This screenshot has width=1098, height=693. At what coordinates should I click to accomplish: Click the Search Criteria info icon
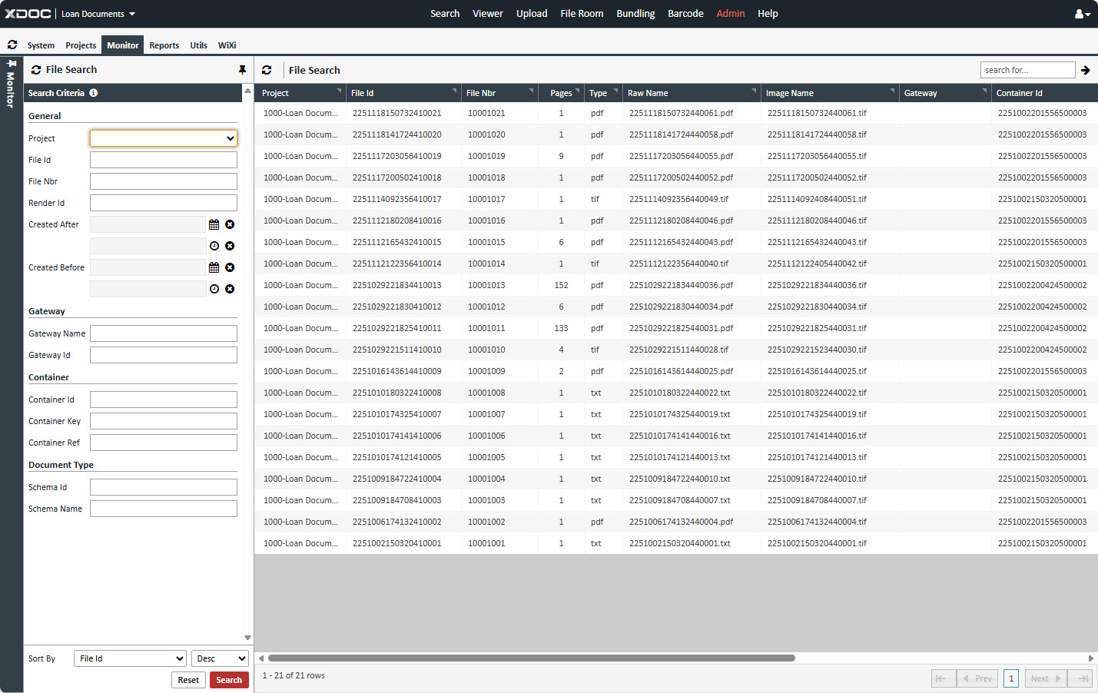[94, 93]
